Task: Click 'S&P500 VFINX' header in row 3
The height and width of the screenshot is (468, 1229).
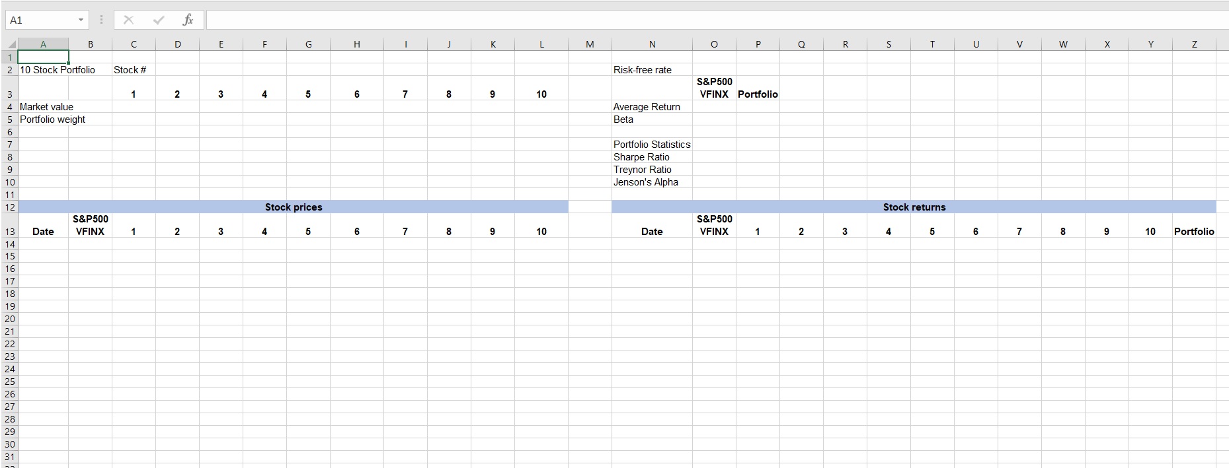Action: pos(714,88)
